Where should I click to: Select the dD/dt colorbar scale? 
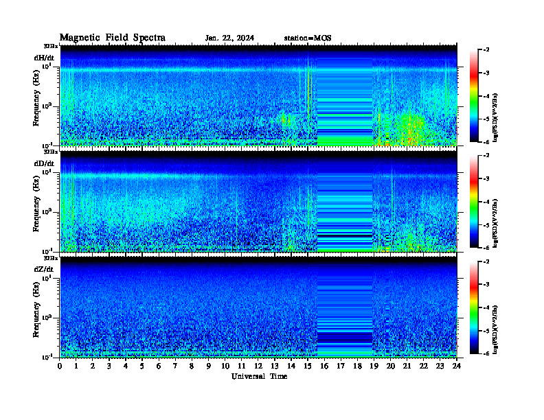474,201
